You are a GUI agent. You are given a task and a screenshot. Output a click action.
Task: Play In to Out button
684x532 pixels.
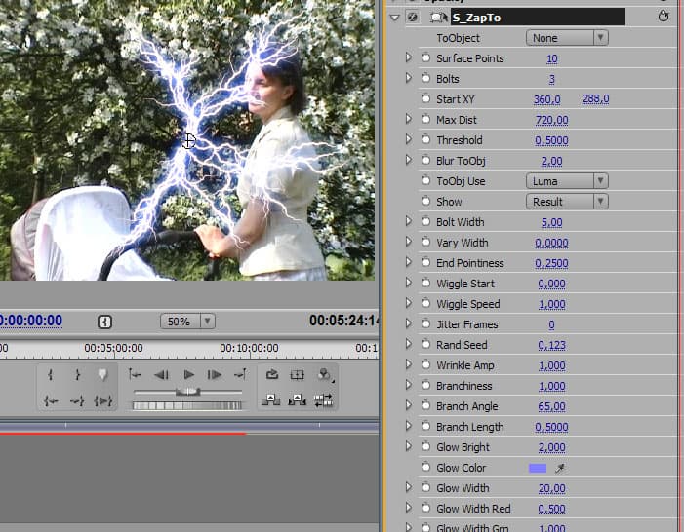(x=103, y=400)
